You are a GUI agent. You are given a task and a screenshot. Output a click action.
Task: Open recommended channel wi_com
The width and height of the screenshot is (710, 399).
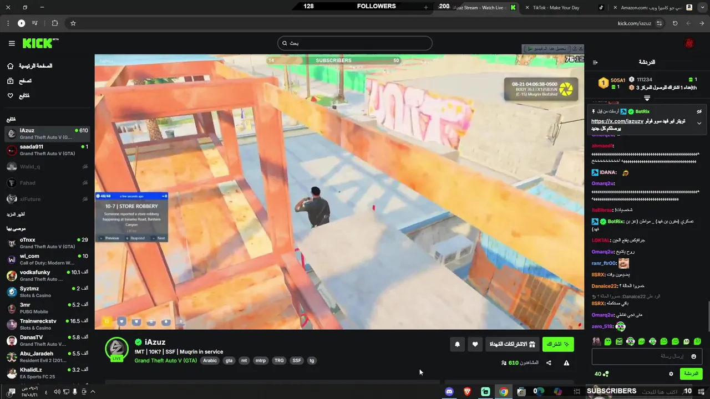47,259
